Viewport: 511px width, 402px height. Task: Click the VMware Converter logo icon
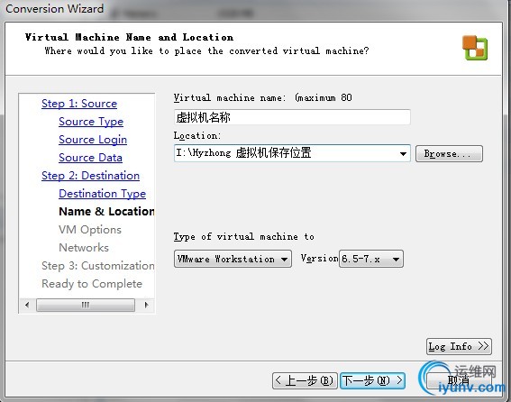point(475,48)
